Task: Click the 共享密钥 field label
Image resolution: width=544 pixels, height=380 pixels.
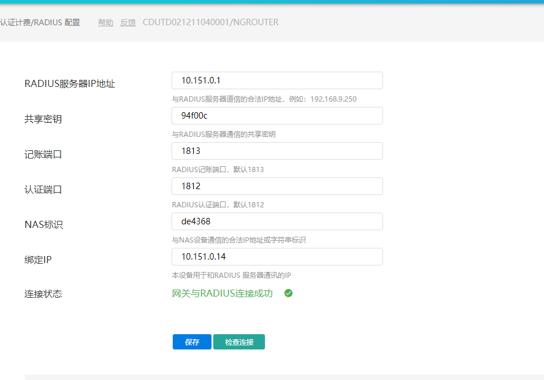Action: 43,119
